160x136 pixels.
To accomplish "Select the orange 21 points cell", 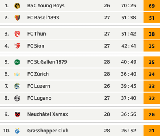I will (152, 131).
